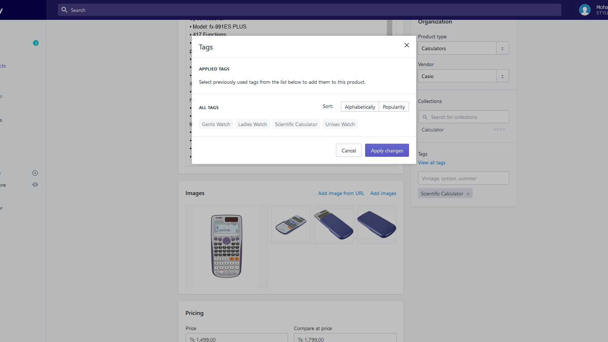Select the closed blue cover calculator thumbnail
The image size is (608, 342).
pos(377,225)
